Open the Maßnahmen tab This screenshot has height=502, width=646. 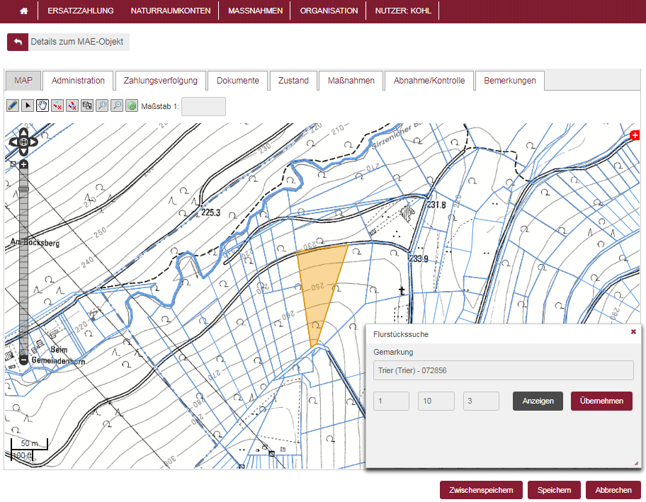(x=351, y=81)
